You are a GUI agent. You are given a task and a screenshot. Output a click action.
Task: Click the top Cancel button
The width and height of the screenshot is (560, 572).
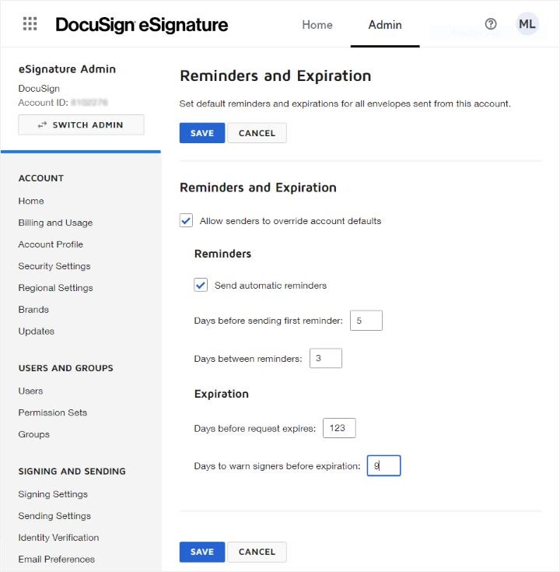[x=257, y=133]
